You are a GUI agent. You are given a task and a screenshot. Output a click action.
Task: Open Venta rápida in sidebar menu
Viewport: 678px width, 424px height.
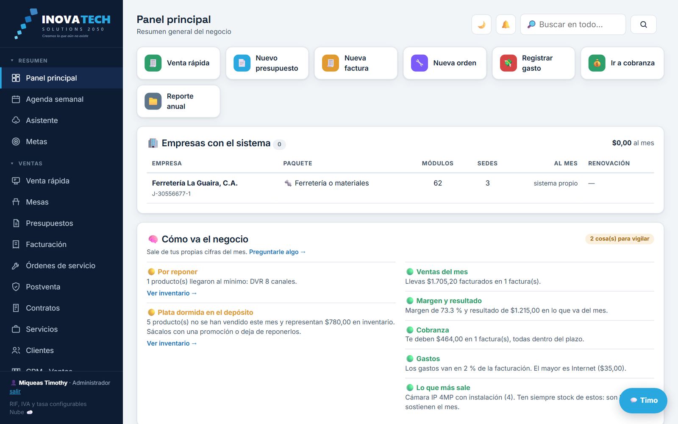[61, 181]
